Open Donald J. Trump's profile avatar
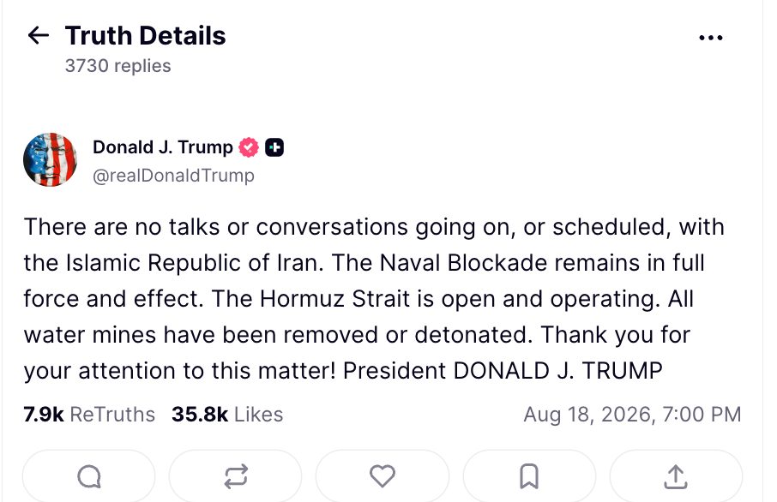Screen dimensions: 777x502 pos(50,160)
